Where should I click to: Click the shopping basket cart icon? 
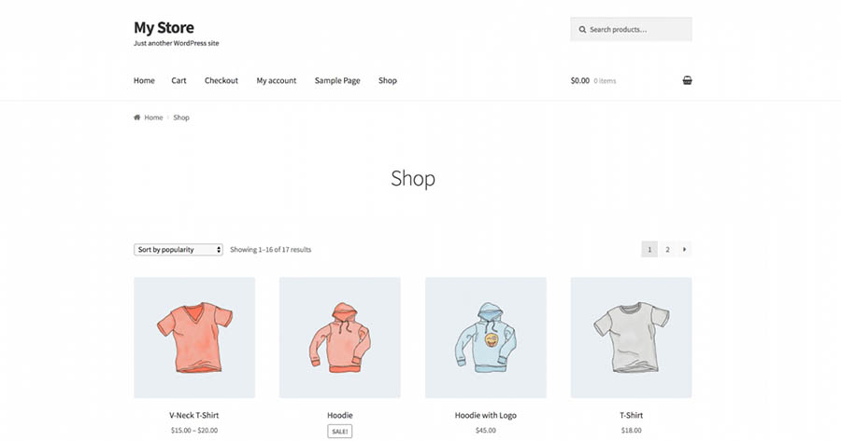(x=687, y=80)
